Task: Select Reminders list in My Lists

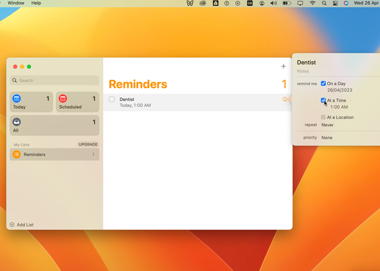Action: click(x=54, y=154)
